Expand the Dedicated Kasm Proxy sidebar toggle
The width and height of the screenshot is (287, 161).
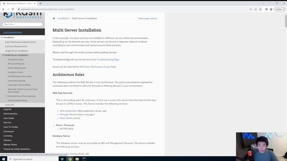coord(6,96)
